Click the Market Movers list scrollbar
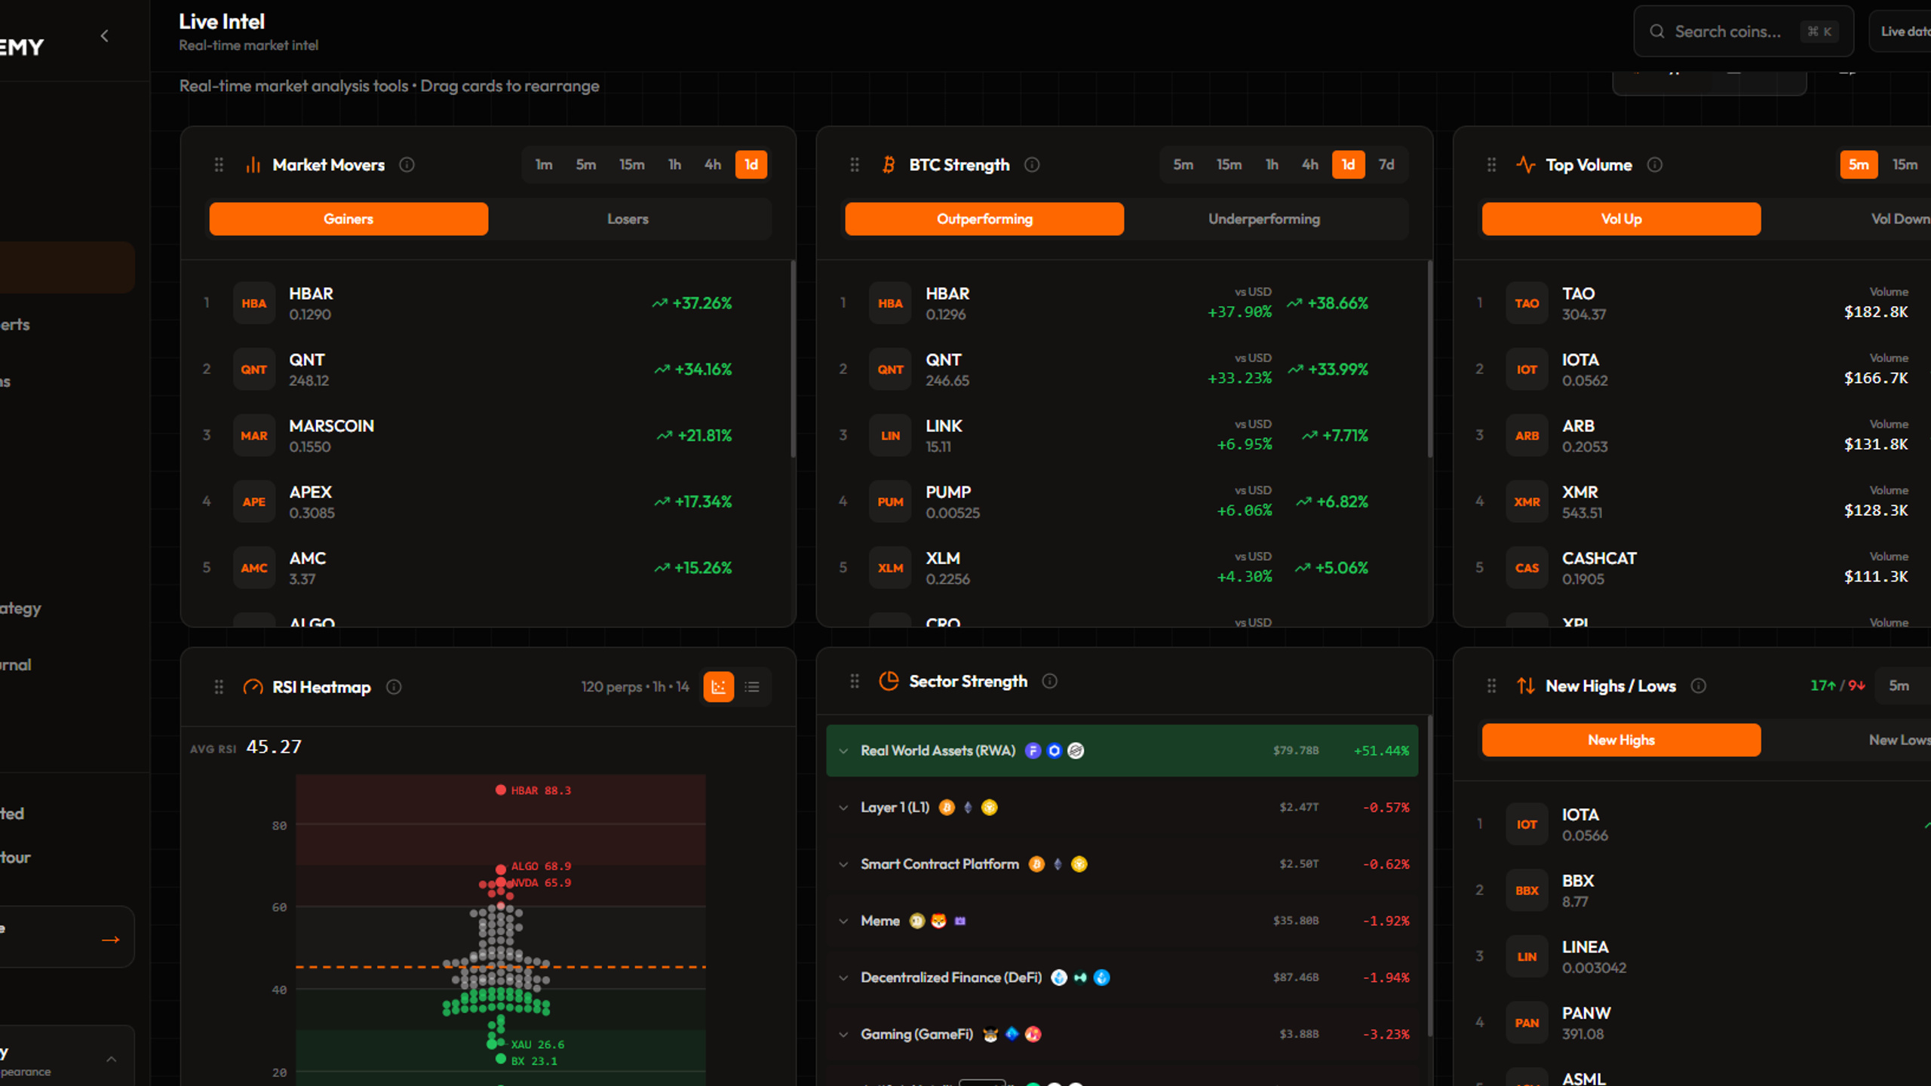Screen dimensions: 1931x1086 click(793, 359)
